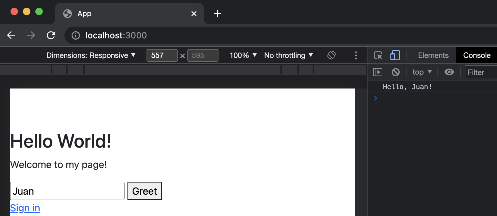Open the 100% zoom dropdown

coord(243,55)
